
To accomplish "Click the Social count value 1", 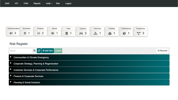I will [x=57, y=33].
